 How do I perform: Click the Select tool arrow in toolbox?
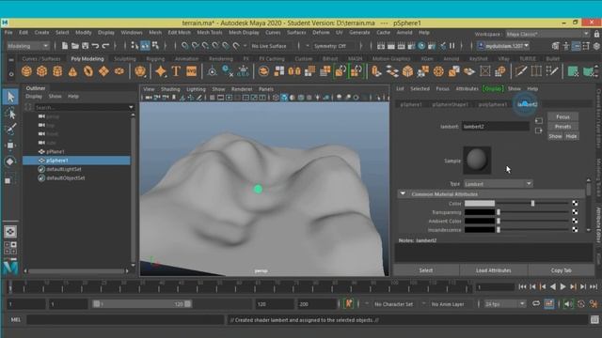(10, 97)
